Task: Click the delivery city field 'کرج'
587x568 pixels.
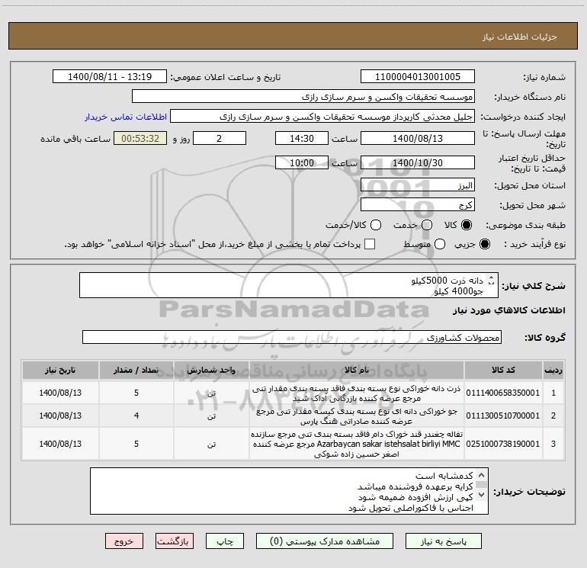Action: tap(418, 205)
